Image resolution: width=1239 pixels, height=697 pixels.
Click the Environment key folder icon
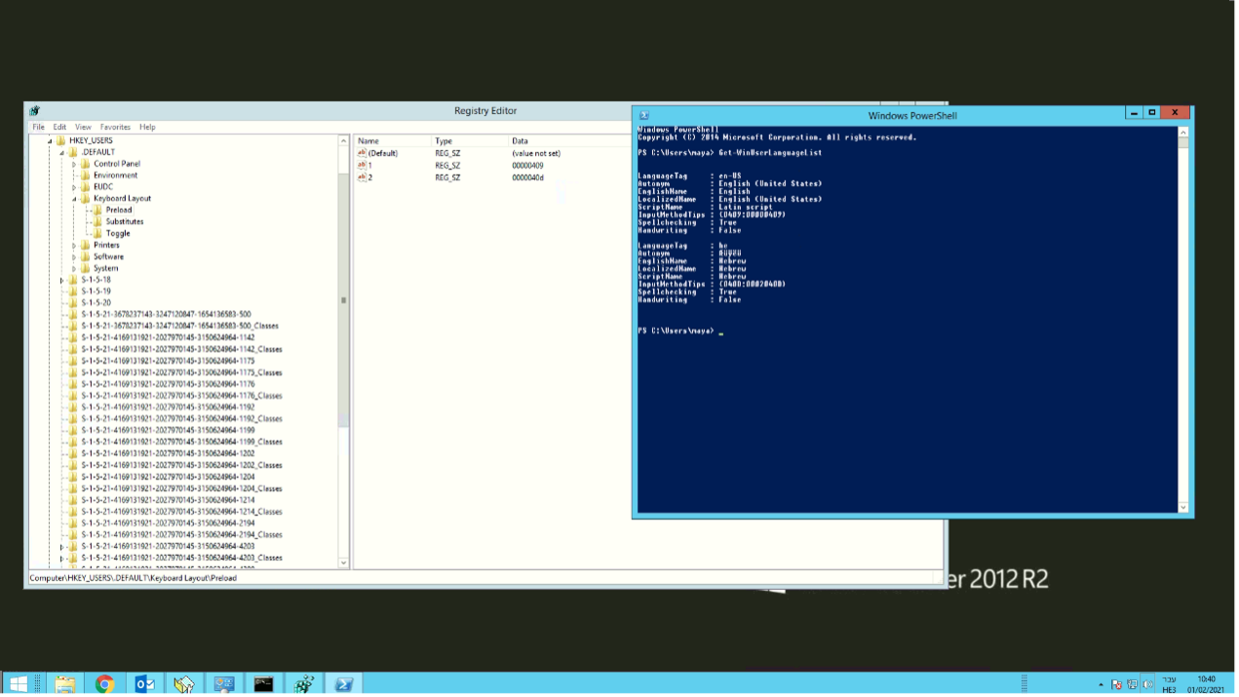click(86, 175)
